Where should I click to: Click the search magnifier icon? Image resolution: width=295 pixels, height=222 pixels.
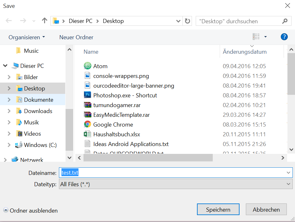285,21
